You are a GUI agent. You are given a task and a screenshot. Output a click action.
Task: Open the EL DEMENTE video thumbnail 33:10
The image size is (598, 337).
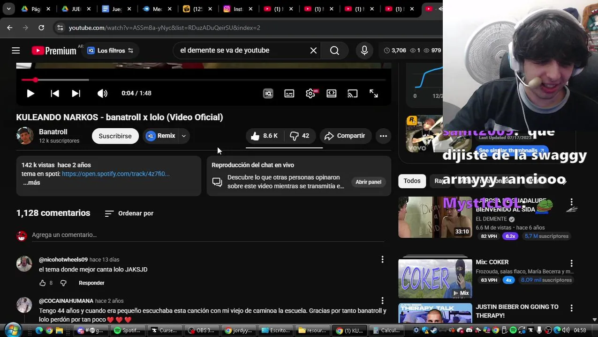click(435, 217)
